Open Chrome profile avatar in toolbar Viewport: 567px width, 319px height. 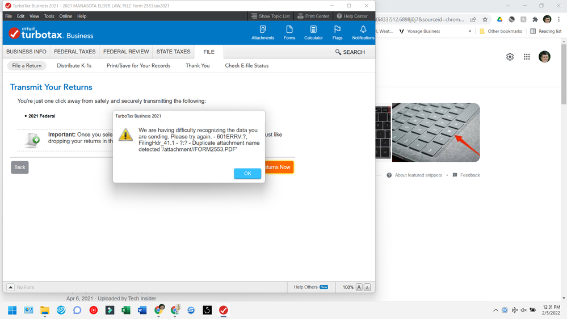pyautogui.click(x=547, y=19)
